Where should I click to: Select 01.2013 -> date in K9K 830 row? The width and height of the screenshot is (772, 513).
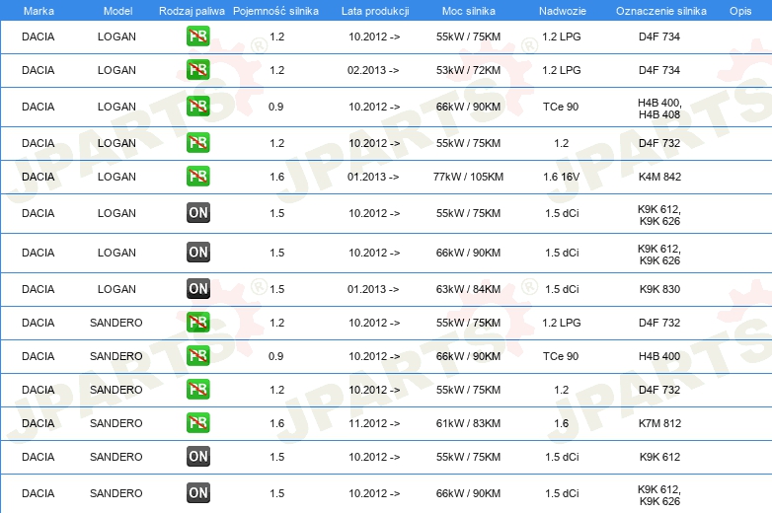pyautogui.click(x=373, y=289)
